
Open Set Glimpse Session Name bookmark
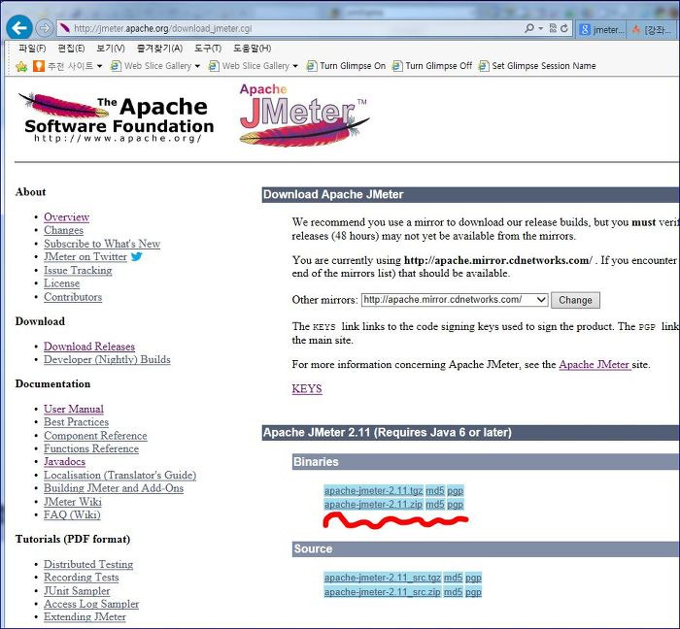tap(537, 66)
